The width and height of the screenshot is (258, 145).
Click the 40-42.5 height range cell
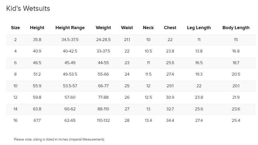70,51
